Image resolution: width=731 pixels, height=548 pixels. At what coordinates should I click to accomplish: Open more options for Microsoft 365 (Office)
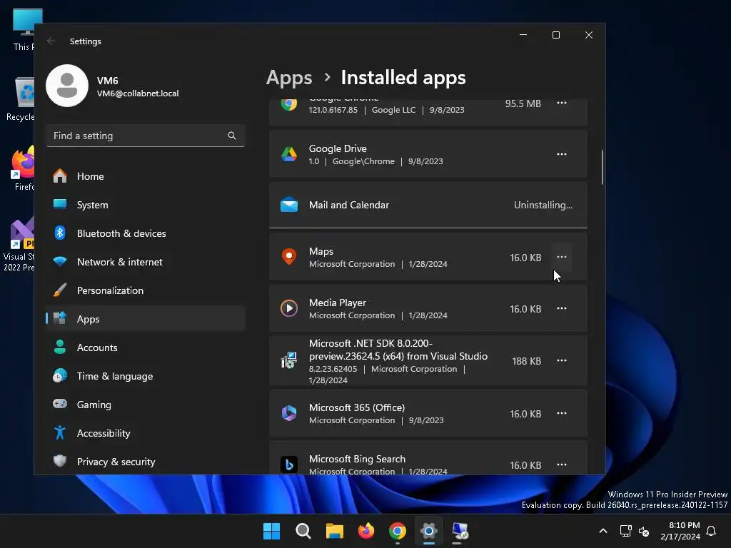tap(562, 413)
